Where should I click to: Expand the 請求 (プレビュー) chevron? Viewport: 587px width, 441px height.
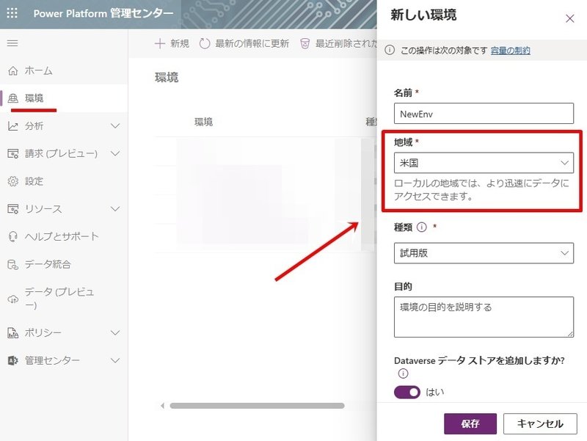(115, 153)
